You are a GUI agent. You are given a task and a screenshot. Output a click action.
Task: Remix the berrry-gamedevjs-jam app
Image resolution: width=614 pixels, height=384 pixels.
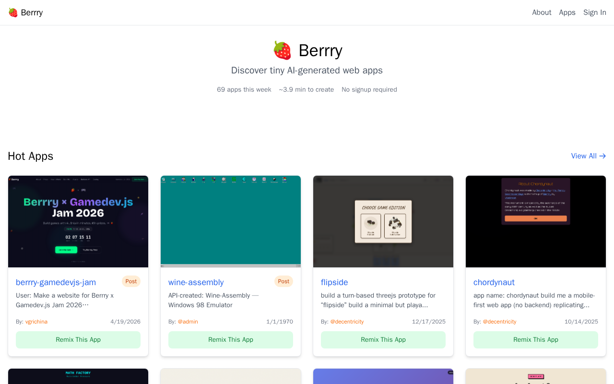click(78, 340)
